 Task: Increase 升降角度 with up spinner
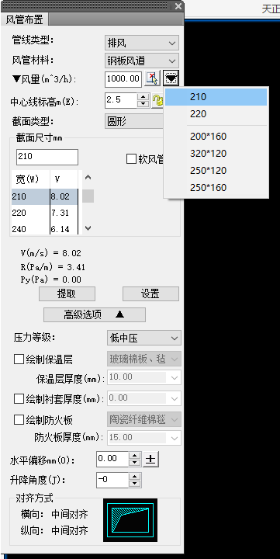pos(134,476)
